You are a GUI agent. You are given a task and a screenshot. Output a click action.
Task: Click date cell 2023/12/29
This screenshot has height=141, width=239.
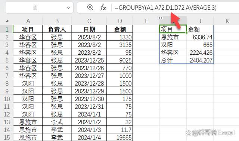tap(89, 91)
